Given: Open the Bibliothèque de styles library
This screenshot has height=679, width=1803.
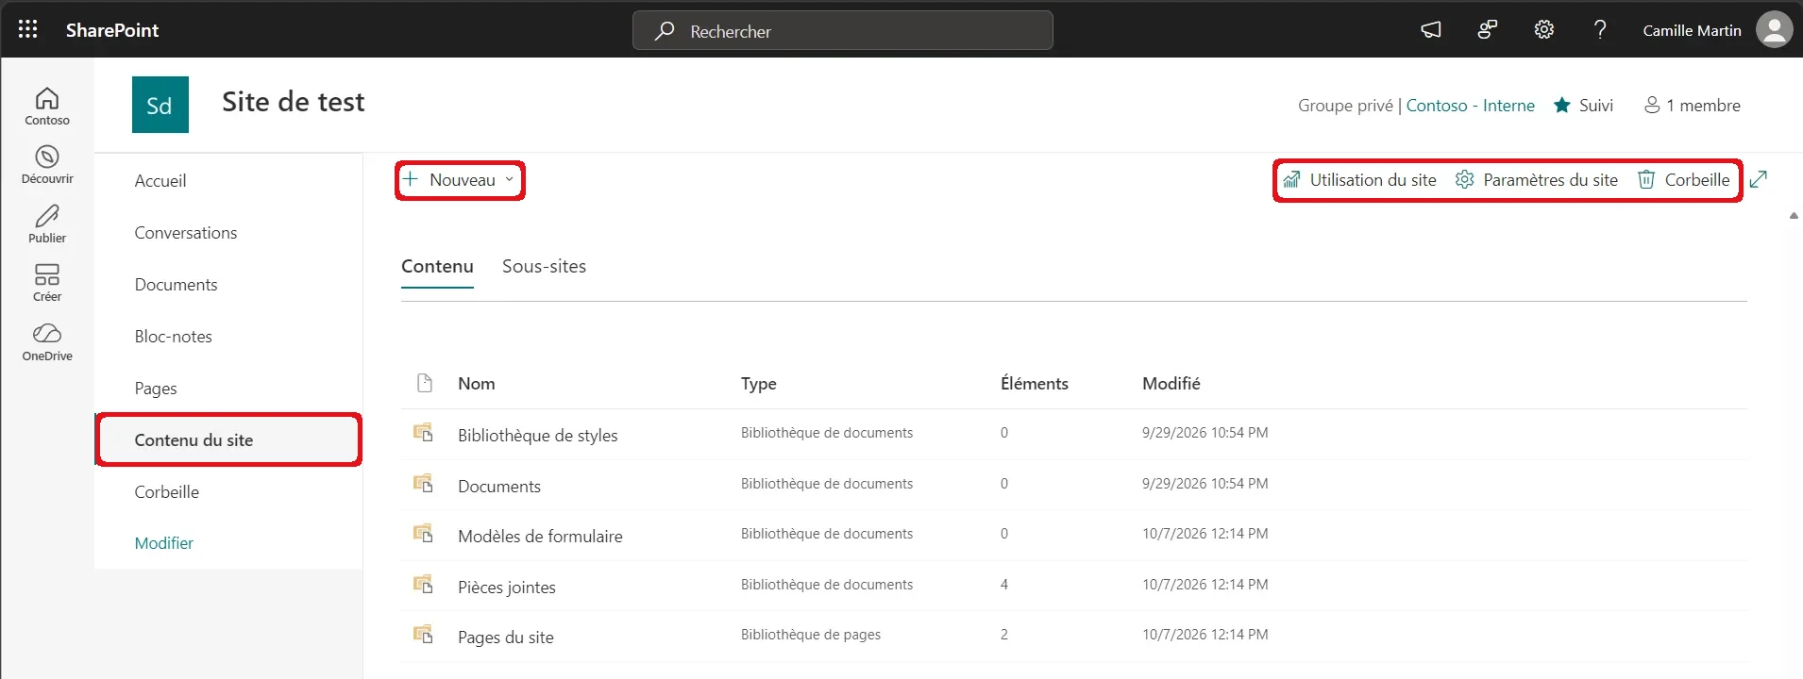Looking at the screenshot, I should click(x=538, y=436).
